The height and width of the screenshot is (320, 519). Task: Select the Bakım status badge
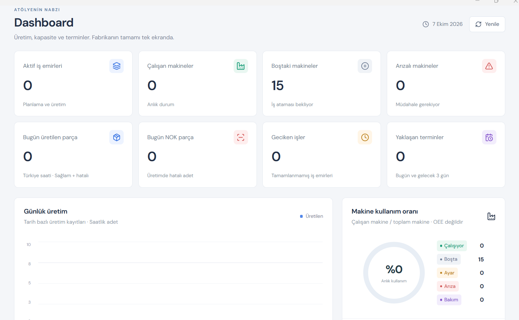click(x=449, y=300)
